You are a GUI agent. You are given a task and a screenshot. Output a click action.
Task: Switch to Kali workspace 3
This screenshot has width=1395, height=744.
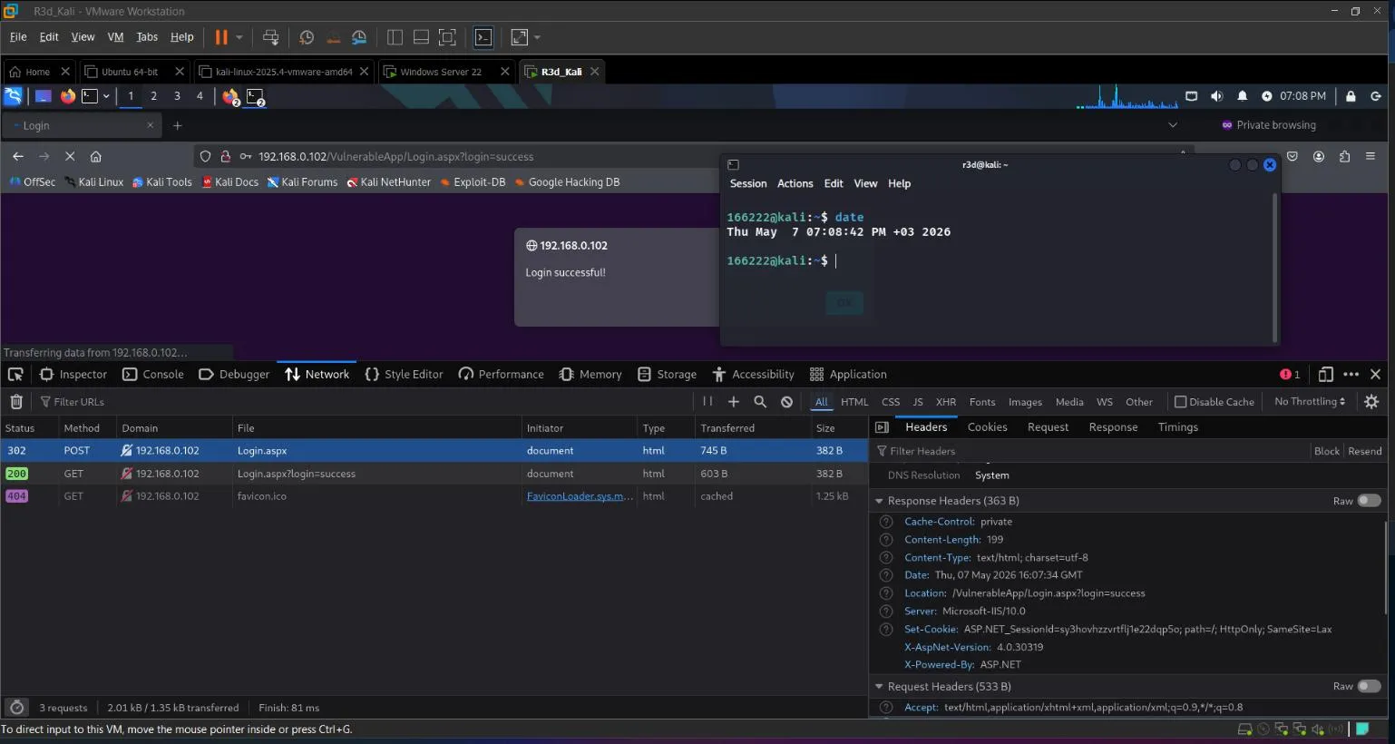[x=177, y=95]
